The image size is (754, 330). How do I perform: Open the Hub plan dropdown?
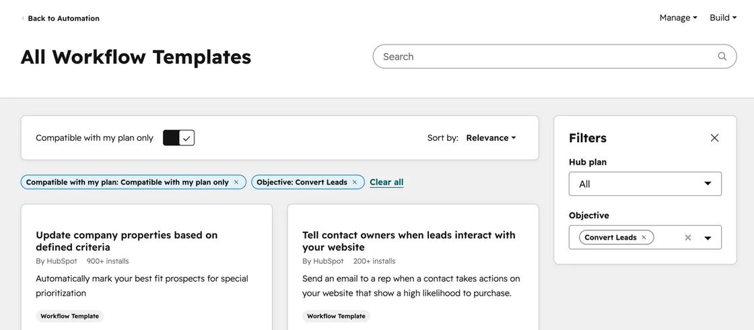point(645,184)
